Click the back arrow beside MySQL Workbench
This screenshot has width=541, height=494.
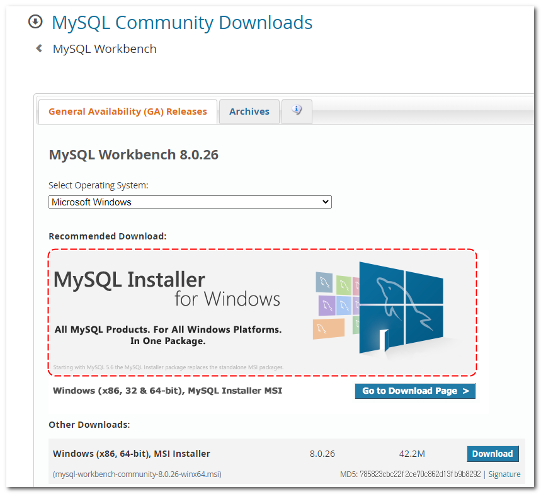click(x=39, y=49)
